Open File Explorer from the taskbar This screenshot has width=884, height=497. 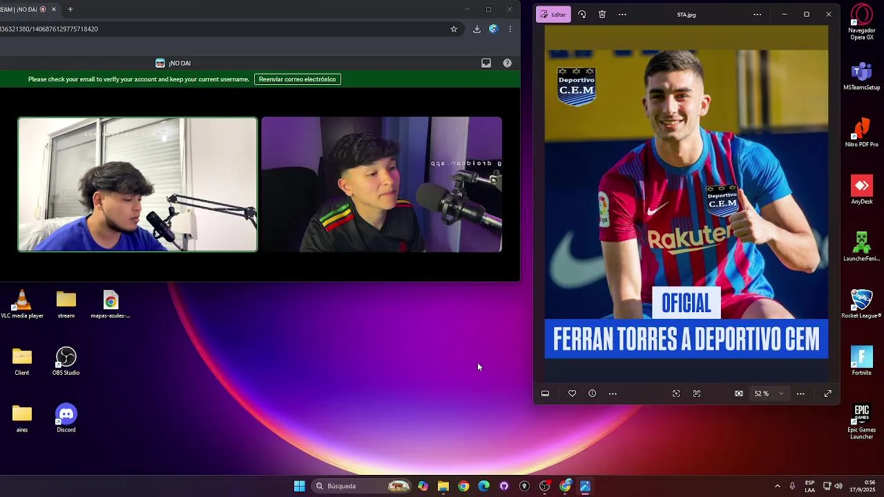click(443, 486)
